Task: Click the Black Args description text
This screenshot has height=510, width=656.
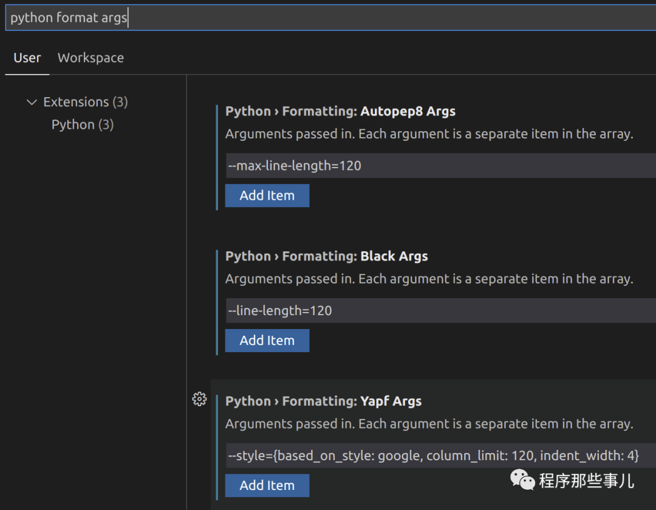Action: tap(429, 279)
